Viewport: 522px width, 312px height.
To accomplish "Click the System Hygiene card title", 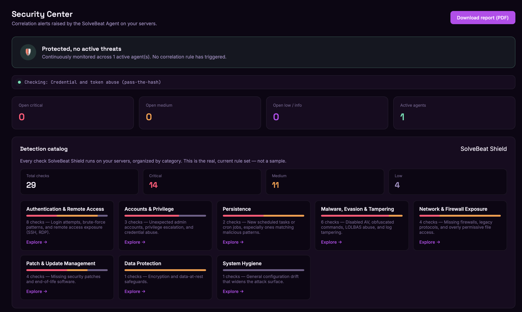I will tap(242, 263).
